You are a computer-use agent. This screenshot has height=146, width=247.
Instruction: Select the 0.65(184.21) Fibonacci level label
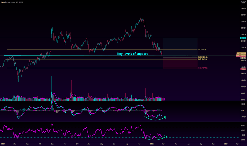[202, 59]
